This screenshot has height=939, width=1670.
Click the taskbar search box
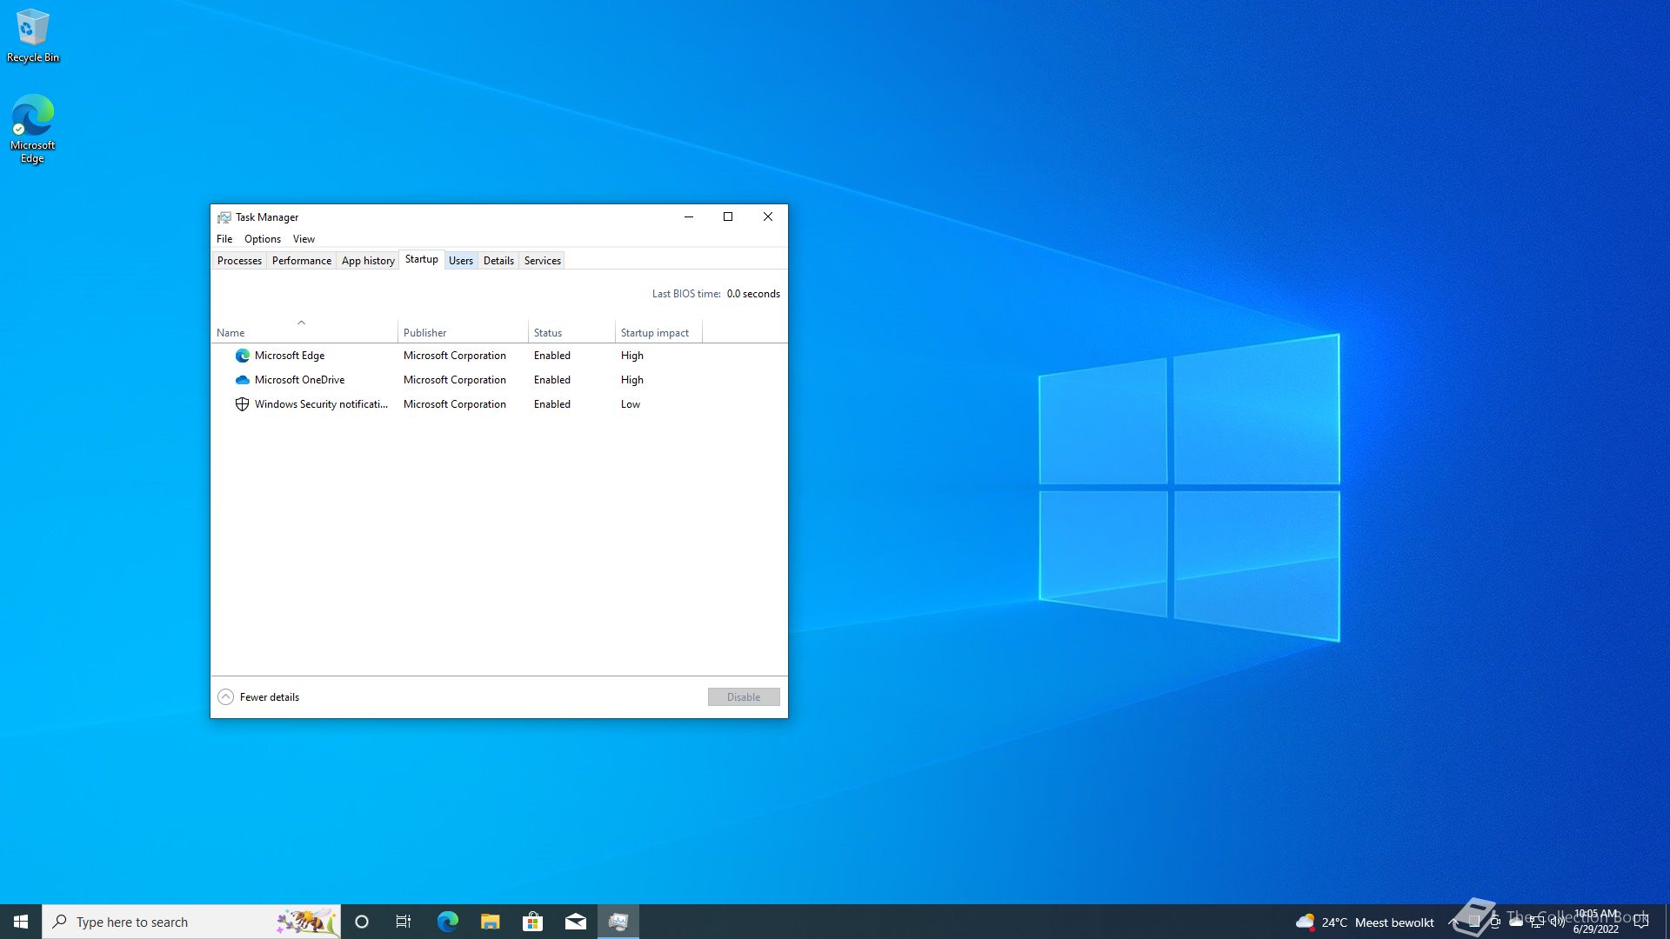(191, 922)
